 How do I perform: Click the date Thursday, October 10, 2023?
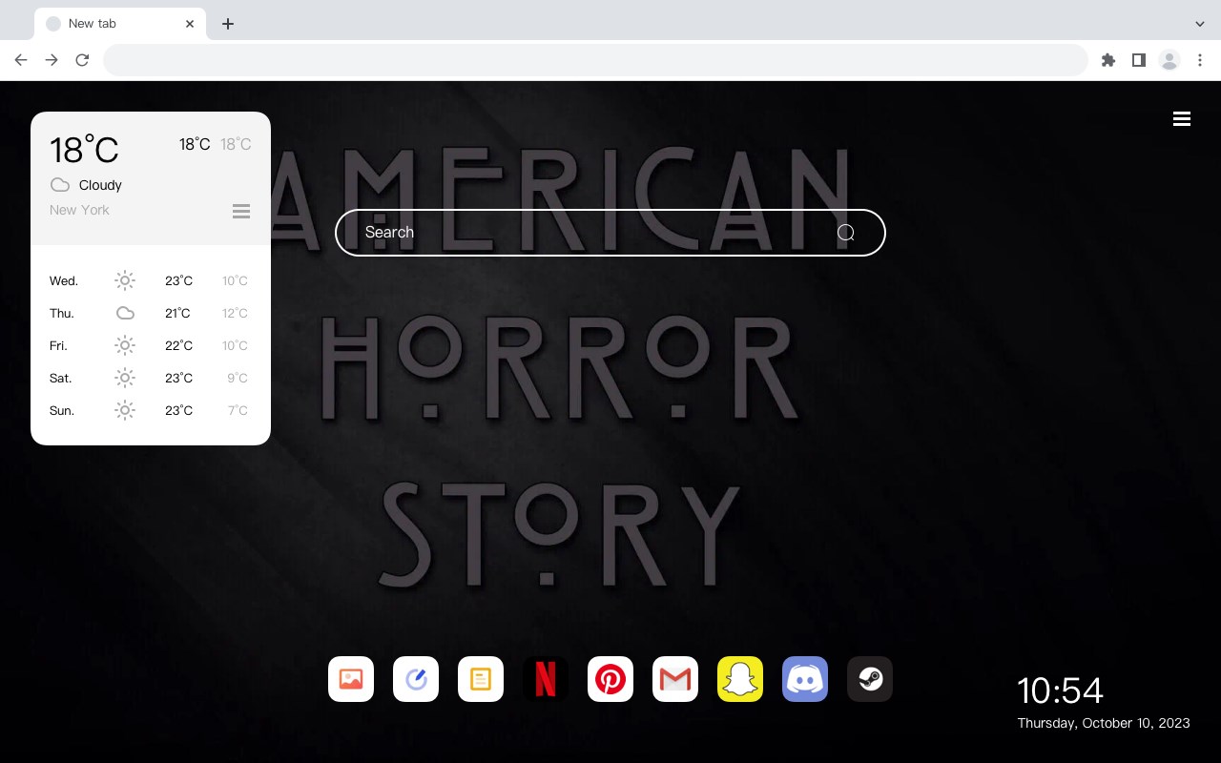1104,723
